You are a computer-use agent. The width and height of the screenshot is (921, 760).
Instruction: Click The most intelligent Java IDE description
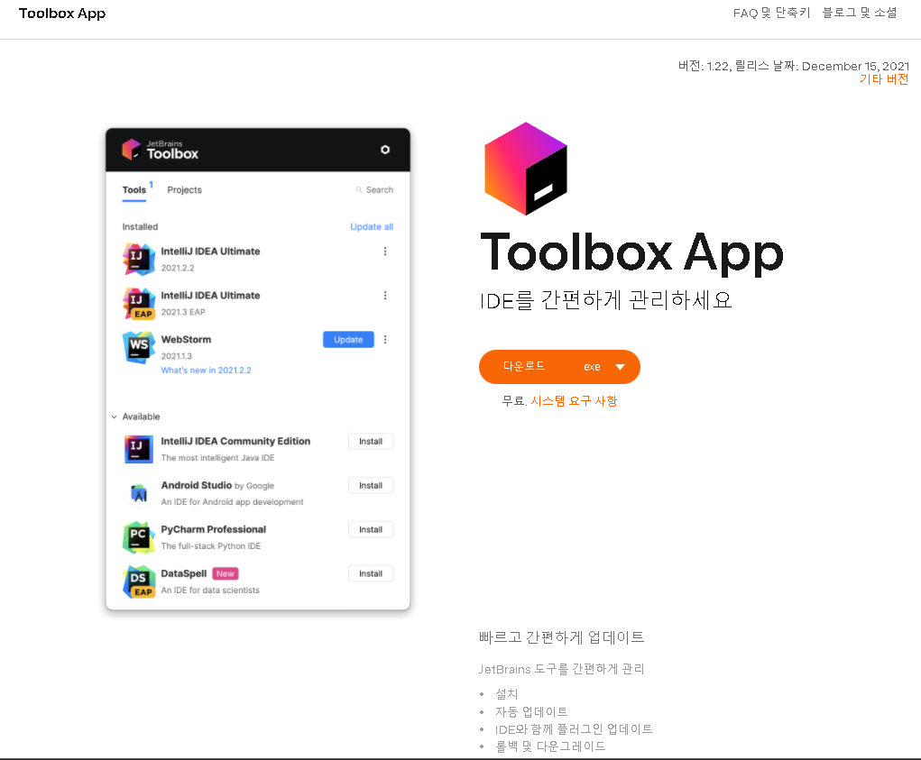point(218,458)
